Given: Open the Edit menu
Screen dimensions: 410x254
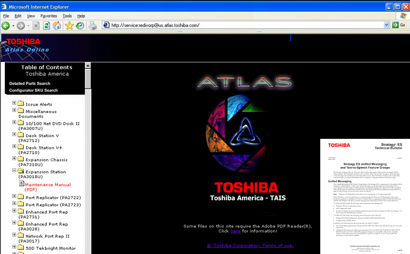Looking at the screenshot, I should pos(18,16).
